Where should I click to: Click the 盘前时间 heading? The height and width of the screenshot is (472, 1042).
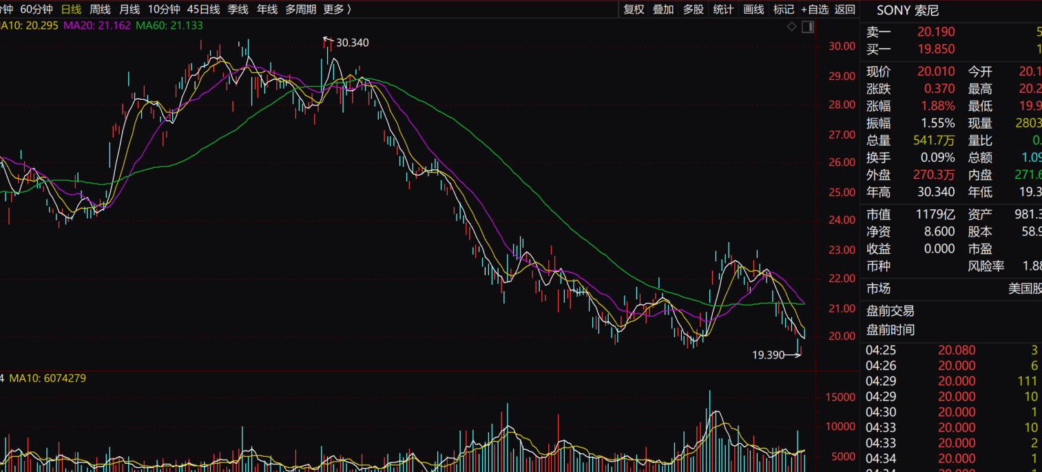click(890, 330)
